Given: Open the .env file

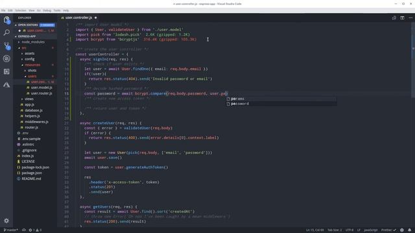Looking at the screenshot, I should coord(25,133).
